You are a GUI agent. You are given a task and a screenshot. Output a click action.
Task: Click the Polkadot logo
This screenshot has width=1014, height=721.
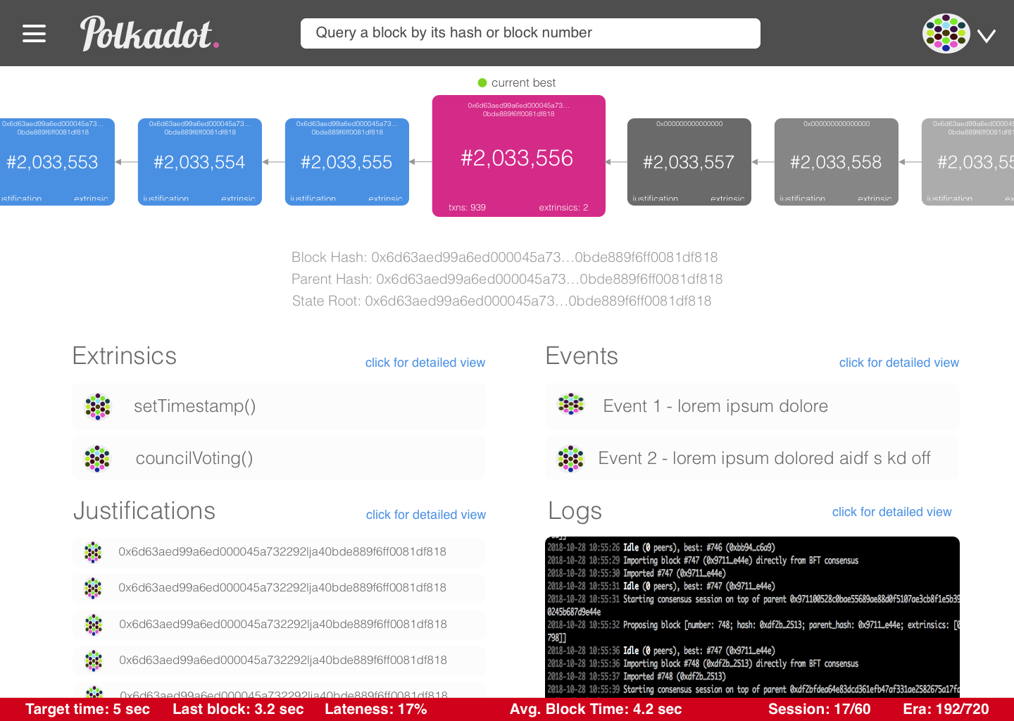click(x=149, y=33)
